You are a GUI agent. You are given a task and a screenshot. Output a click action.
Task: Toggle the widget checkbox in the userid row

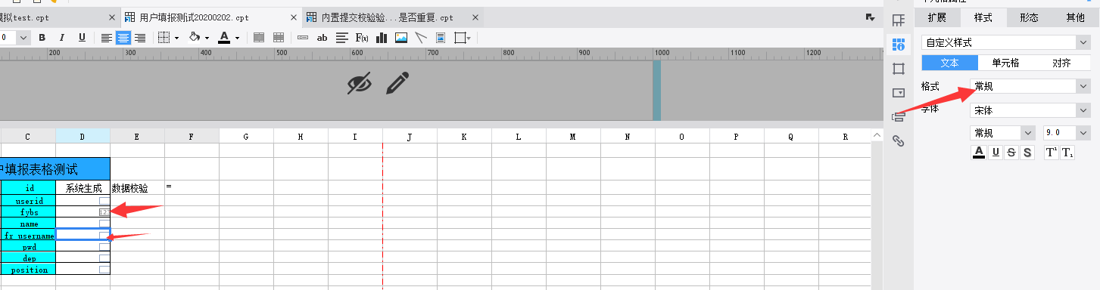coord(104,201)
